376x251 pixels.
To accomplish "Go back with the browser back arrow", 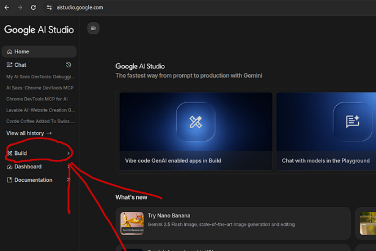I will click(x=7, y=8).
